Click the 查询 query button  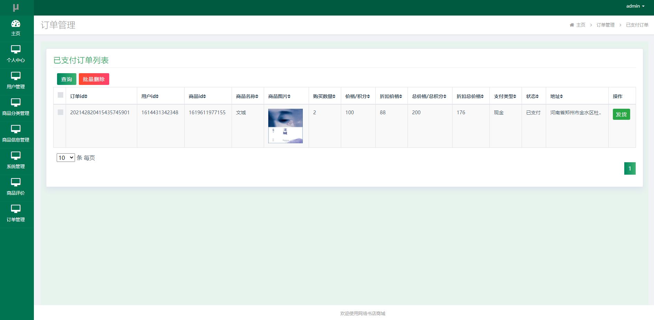pos(67,79)
